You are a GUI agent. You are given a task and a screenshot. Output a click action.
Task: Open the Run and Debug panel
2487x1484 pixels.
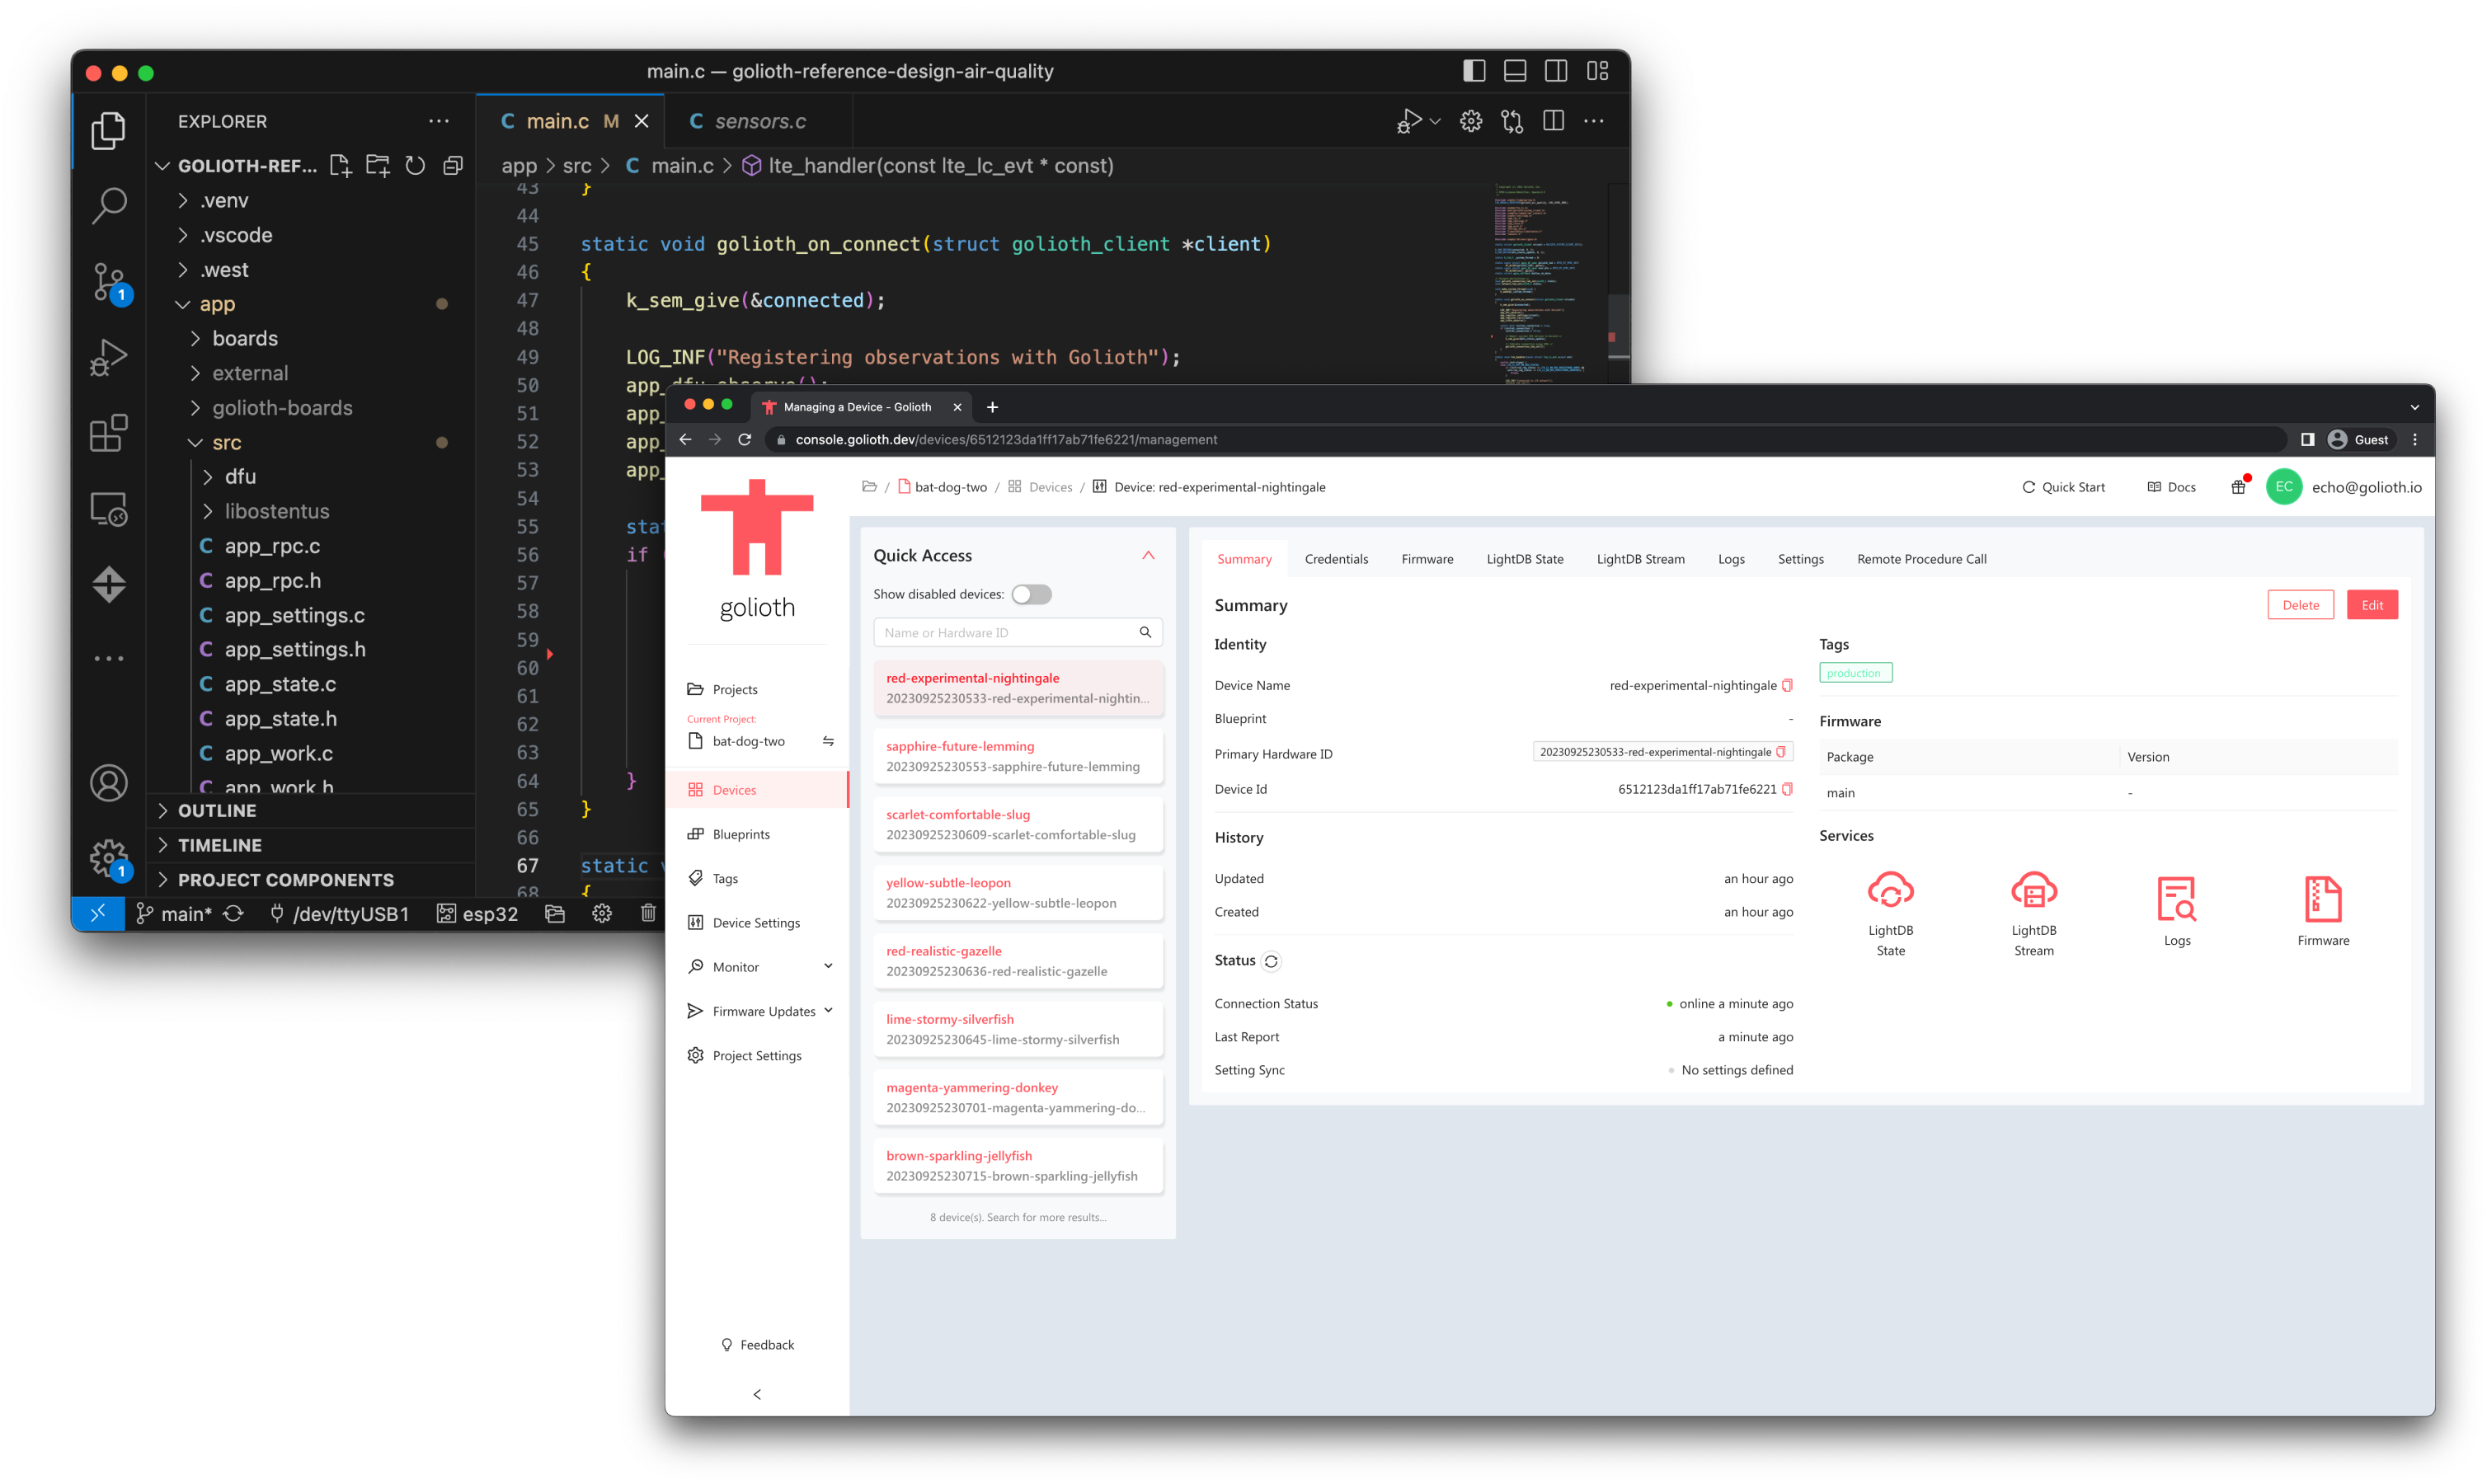(x=108, y=357)
